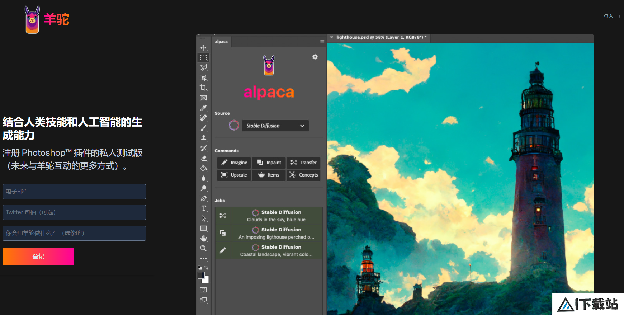Viewport: 624px width, 315px height.
Task: Select the History Brush tool
Action: pos(203,148)
